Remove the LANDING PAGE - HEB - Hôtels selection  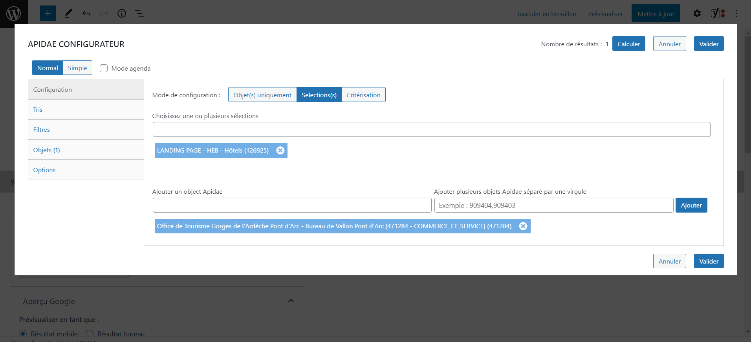(x=280, y=151)
